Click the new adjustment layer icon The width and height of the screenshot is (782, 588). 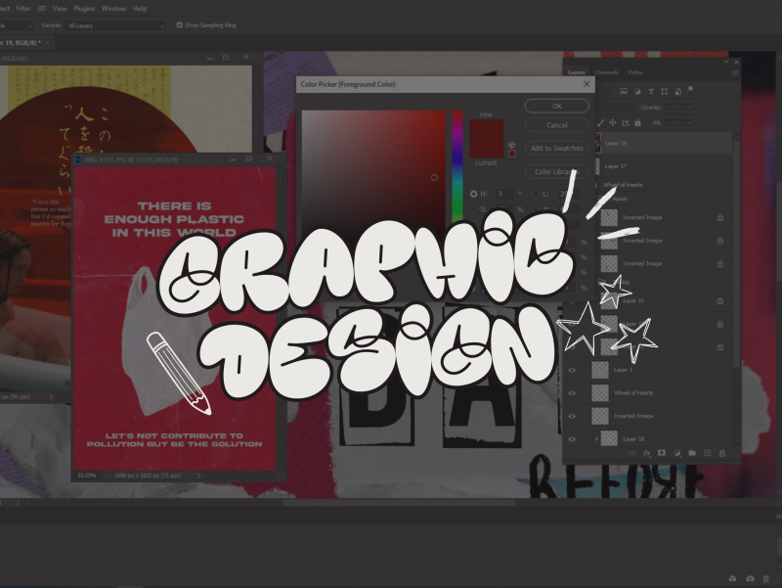pyautogui.click(x=676, y=453)
